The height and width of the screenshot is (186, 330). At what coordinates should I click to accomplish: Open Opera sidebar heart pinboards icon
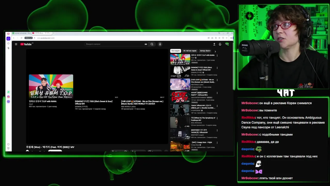click(x=8, y=144)
